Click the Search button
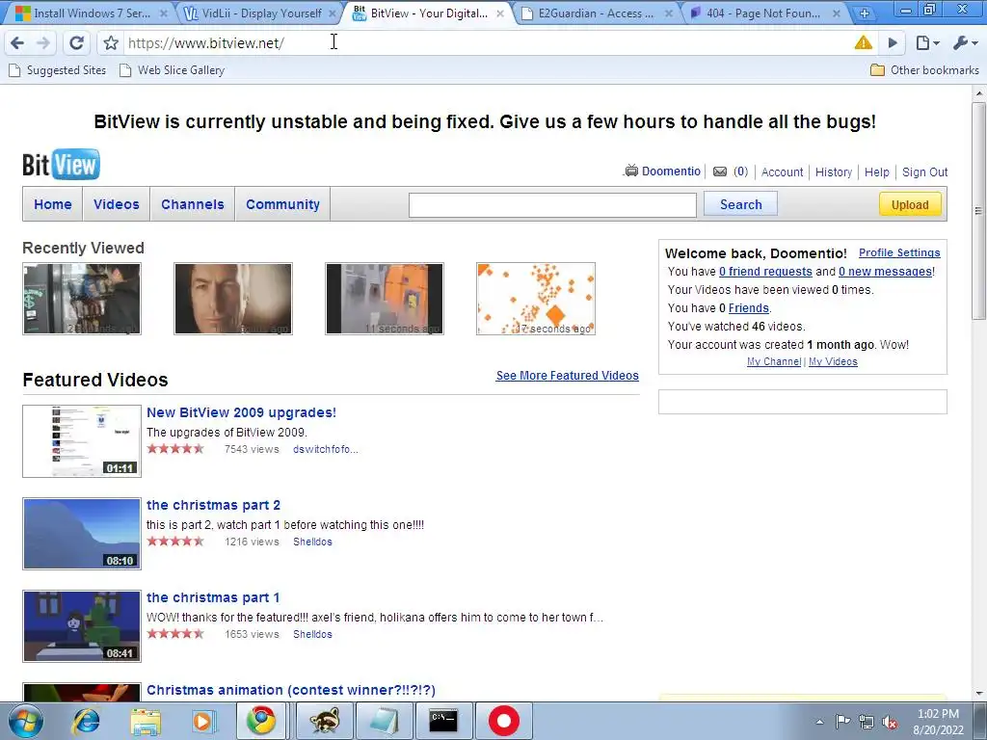The width and height of the screenshot is (987, 740). click(741, 204)
